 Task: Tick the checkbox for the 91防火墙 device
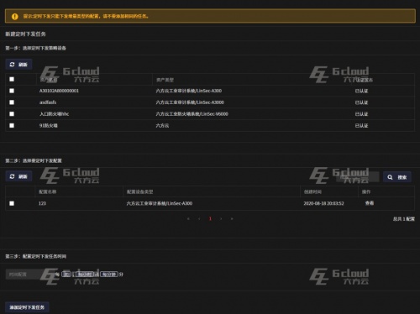12,125
